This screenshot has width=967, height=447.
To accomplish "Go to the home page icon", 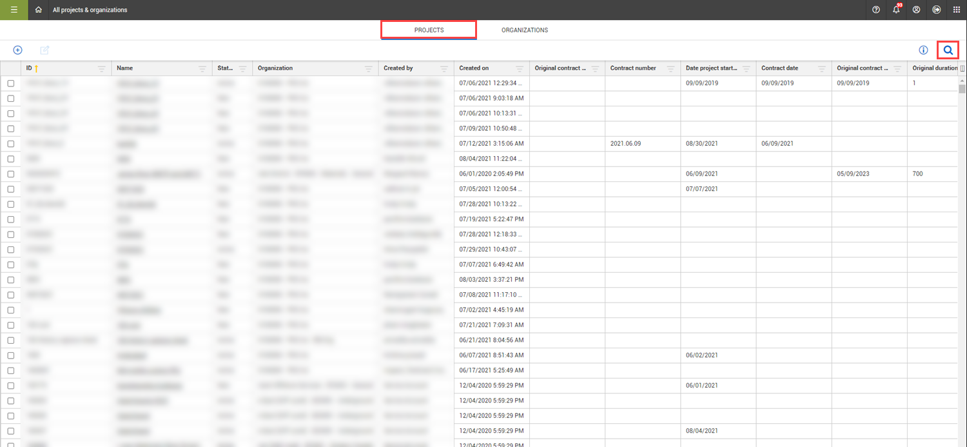I will click(39, 10).
